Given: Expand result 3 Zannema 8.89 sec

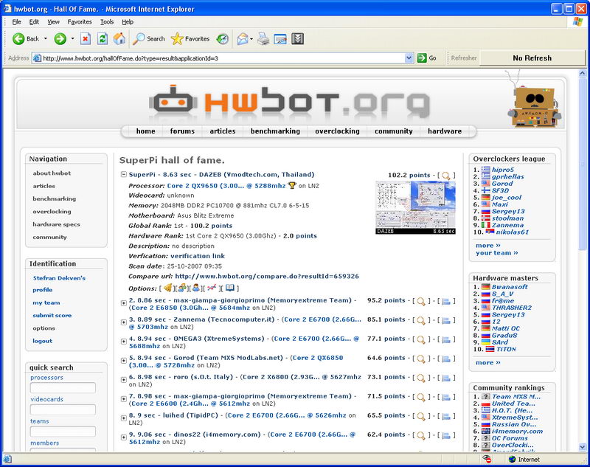Looking at the screenshot, I should 123,322.
